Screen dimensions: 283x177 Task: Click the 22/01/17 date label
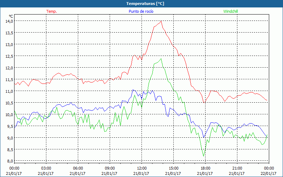coord(268,173)
